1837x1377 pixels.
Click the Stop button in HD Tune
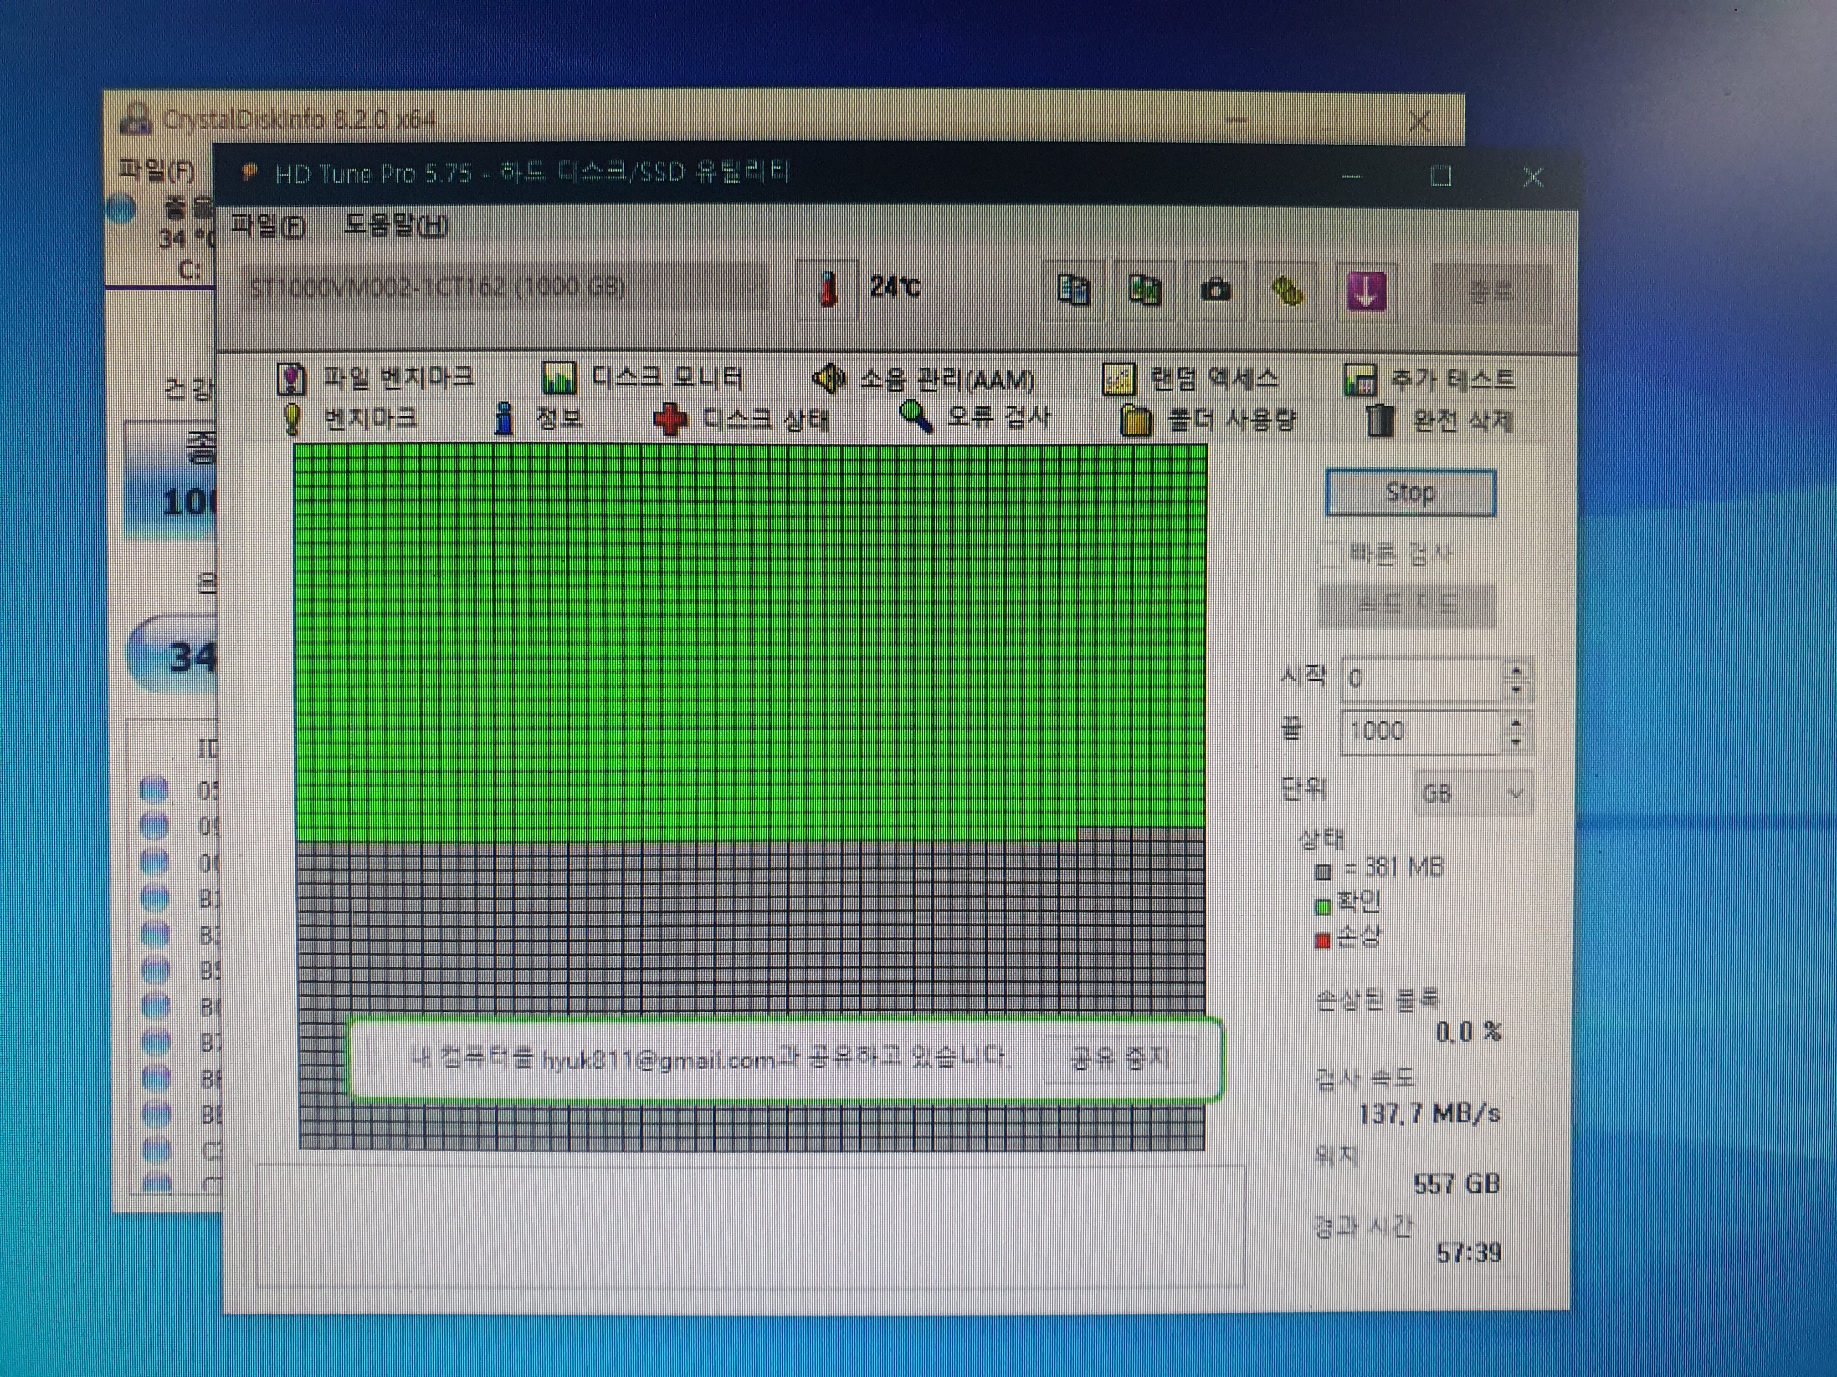click(1410, 492)
